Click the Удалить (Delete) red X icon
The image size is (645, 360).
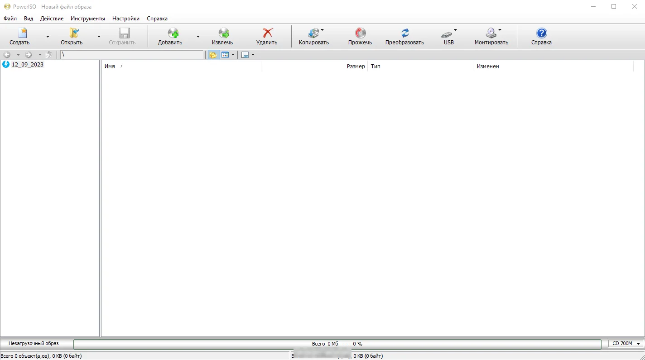click(x=267, y=33)
